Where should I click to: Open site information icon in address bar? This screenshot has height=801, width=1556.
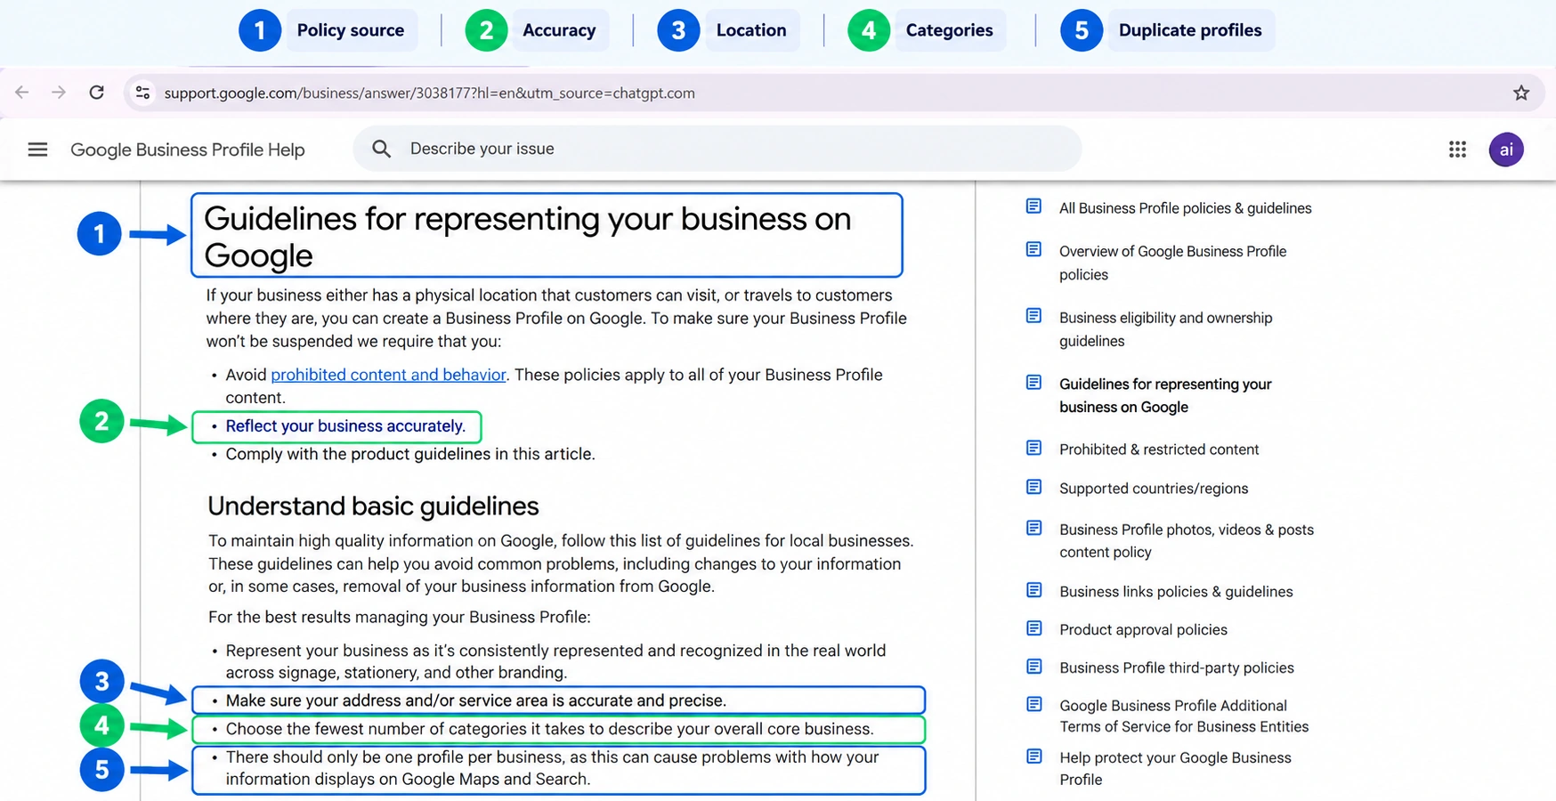pos(142,93)
